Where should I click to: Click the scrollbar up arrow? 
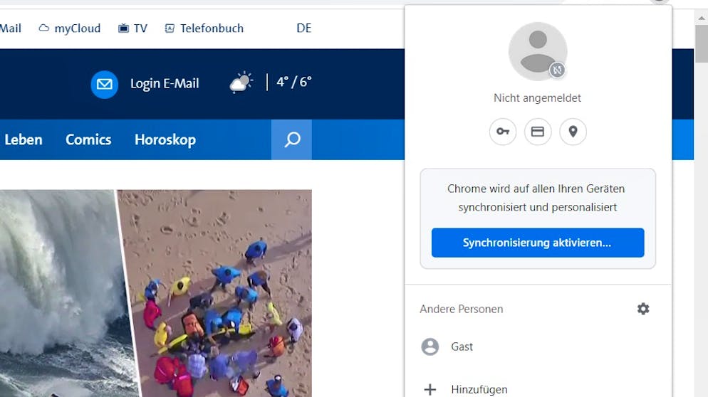701,18
